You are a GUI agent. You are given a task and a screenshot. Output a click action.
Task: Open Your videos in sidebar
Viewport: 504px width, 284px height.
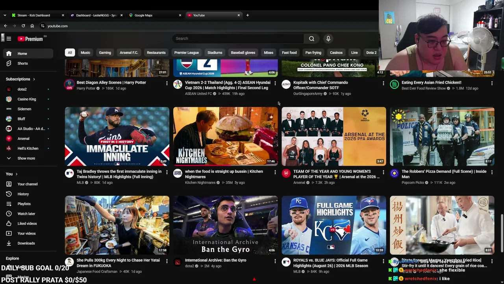pos(28,234)
